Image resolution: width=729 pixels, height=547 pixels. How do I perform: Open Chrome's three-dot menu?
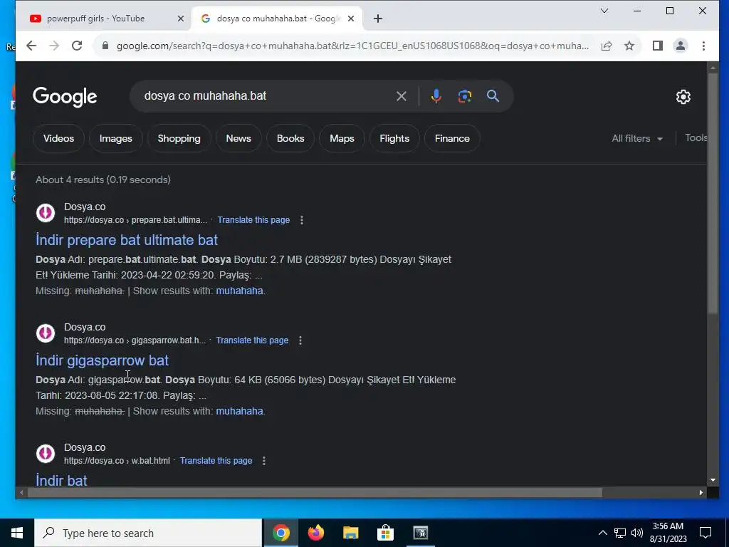pos(703,46)
